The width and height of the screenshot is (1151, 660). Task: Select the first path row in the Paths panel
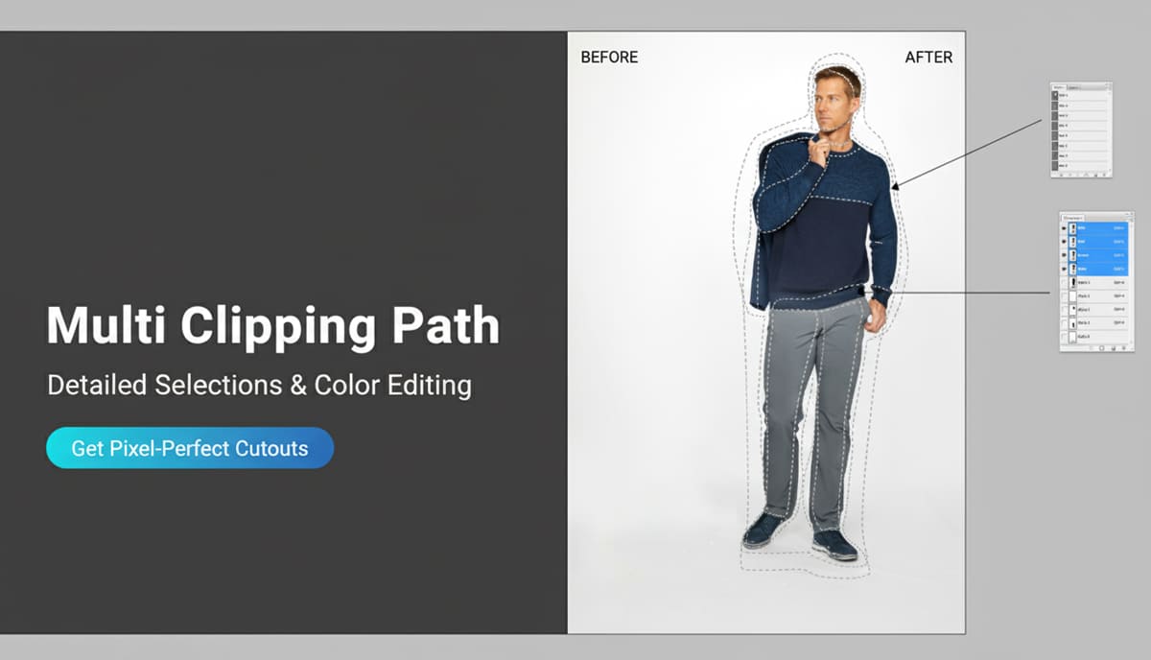tap(1080, 95)
